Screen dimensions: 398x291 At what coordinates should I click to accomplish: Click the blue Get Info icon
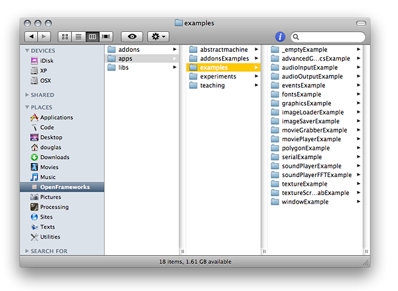pyautogui.click(x=280, y=36)
